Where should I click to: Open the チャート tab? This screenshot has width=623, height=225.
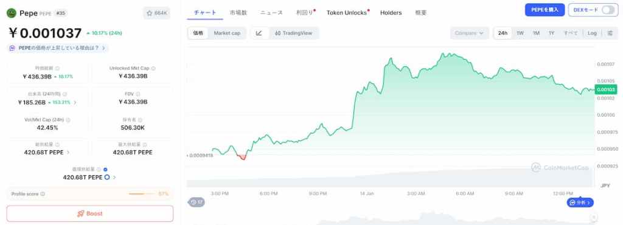[205, 12]
